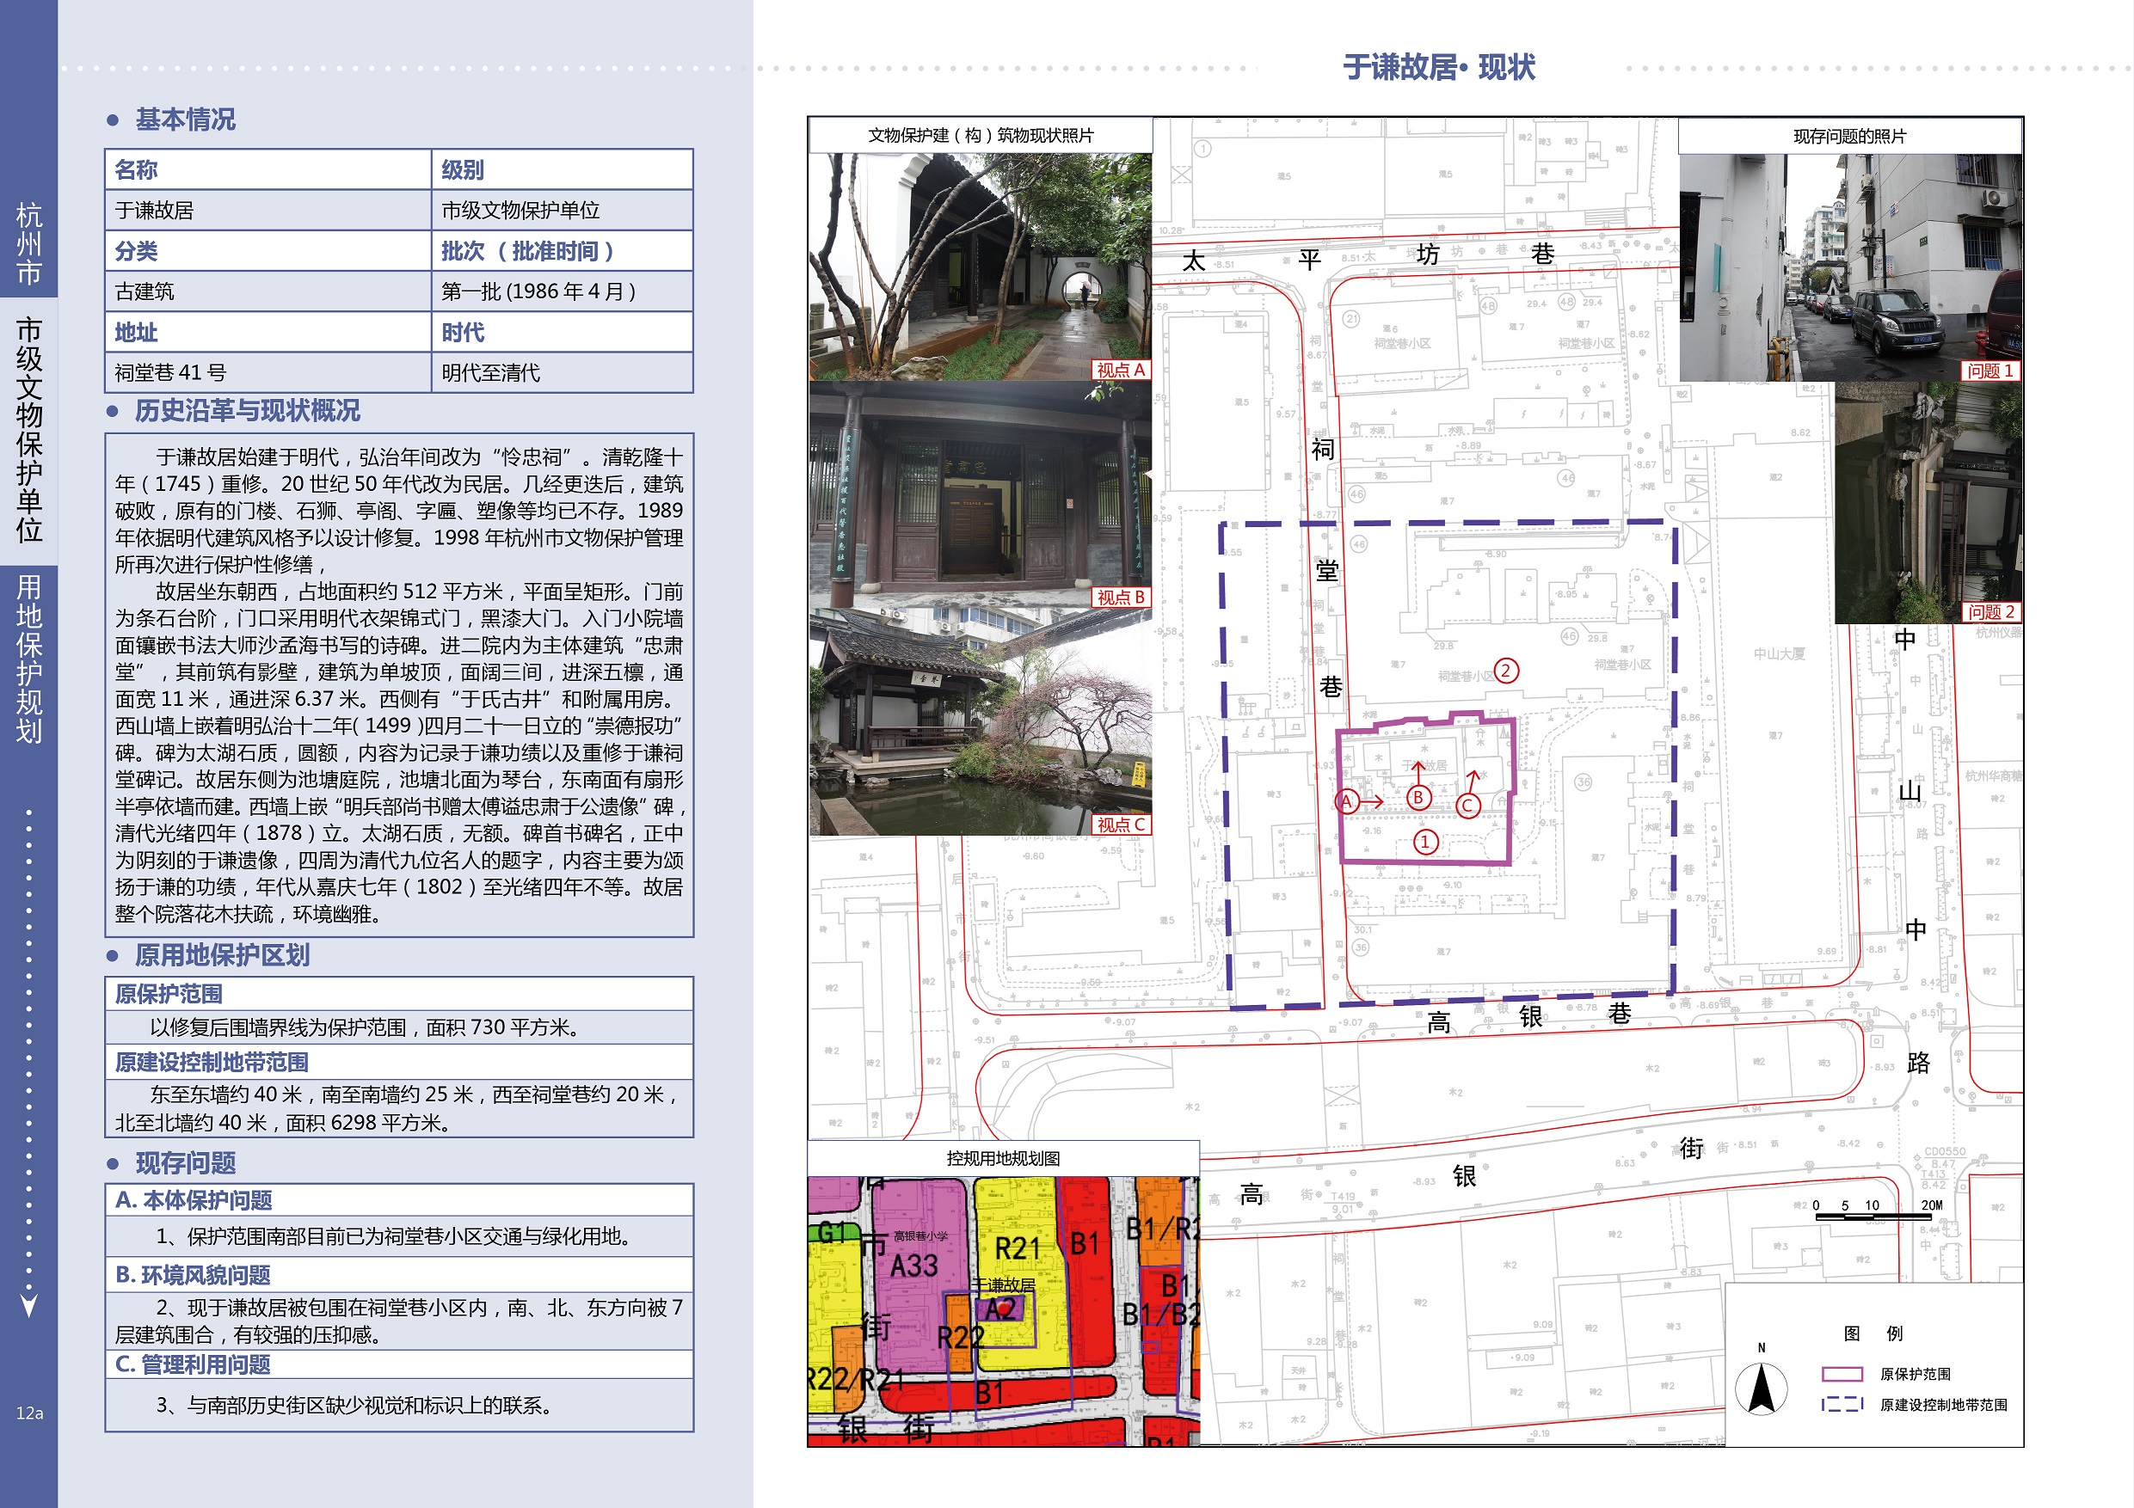
Task: Click the dashed 原建设控制地带范围 legend symbol
Action: click(x=1842, y=1404)
